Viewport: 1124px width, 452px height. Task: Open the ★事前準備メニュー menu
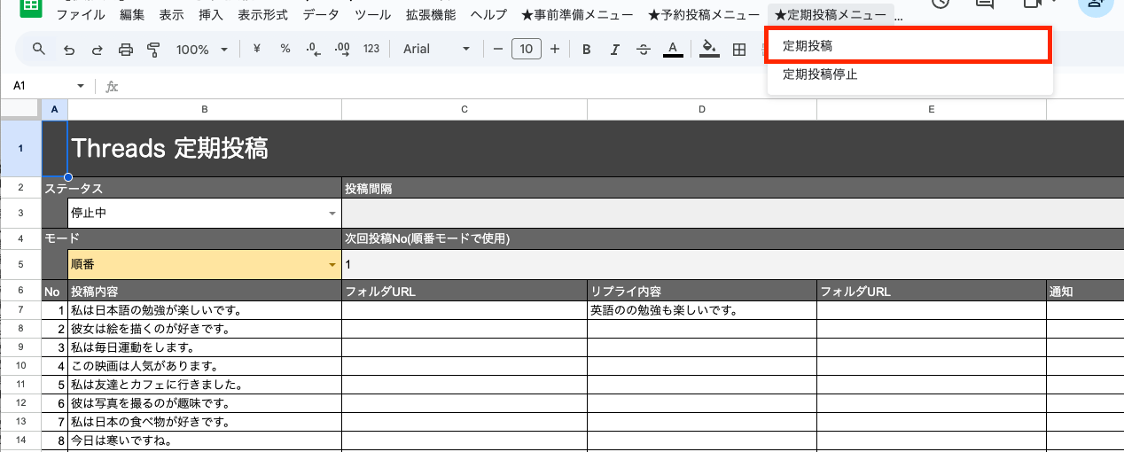point(577,15)
